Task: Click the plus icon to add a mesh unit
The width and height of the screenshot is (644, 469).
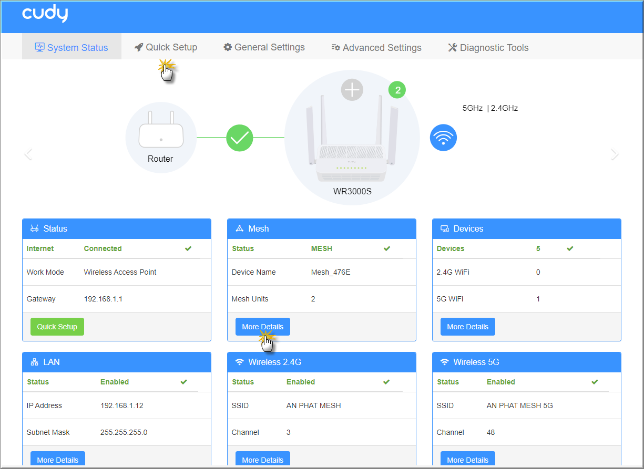Action: (x=352, y=90)
